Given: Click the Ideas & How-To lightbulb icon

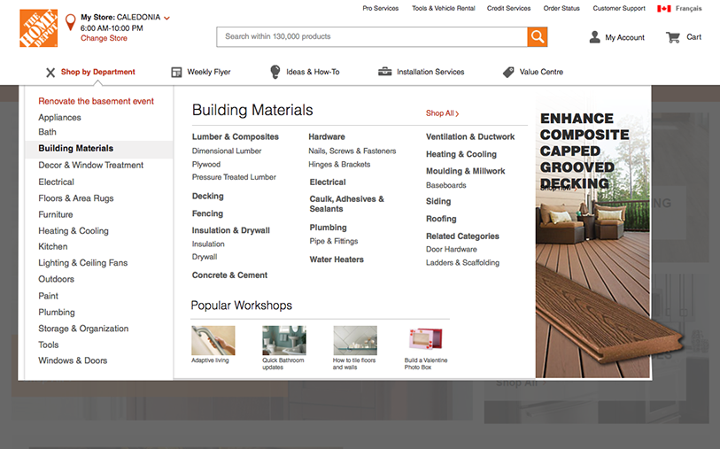Looking at the screenshot, I should (x=275, y=72).
